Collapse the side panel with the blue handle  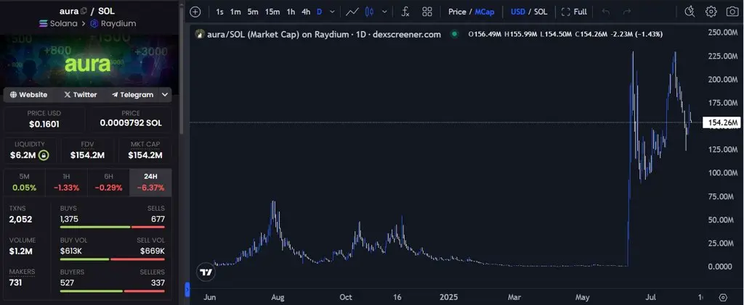[x=187, y=289]
